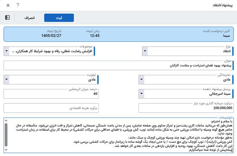
Task: Click the موضوعات value افزایش رضایت شغلی
Action: coord(52,51)
